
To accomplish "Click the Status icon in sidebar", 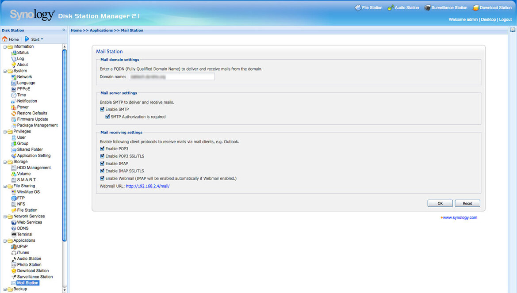I will click(14, 53).
